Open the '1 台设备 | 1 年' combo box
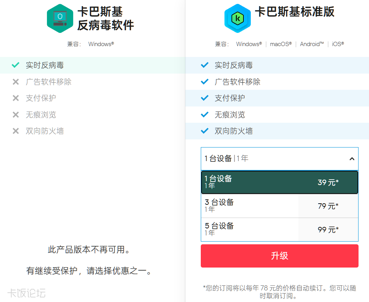This screenshot has height=302, width=369. (x=279, y=159)
